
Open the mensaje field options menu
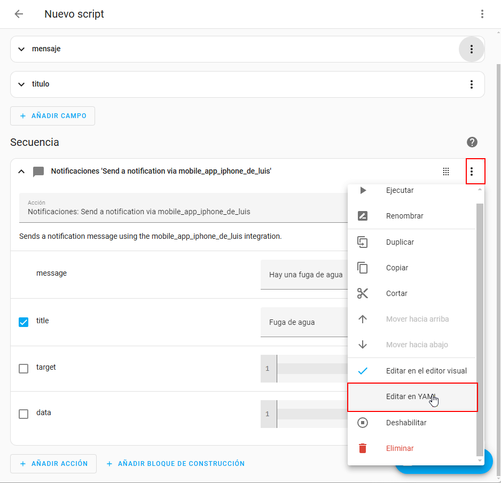471,49
